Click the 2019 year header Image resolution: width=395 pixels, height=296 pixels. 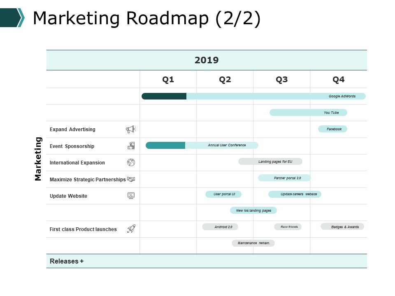207,60
